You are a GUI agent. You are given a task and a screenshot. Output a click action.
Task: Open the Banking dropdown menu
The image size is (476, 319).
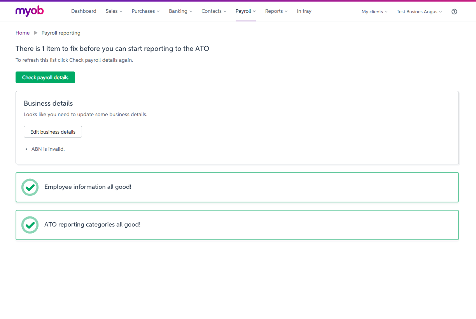pyautogui.click(x=180, y=11)
